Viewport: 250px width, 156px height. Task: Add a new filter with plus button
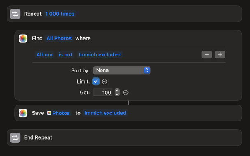click(x=220, y=55)
